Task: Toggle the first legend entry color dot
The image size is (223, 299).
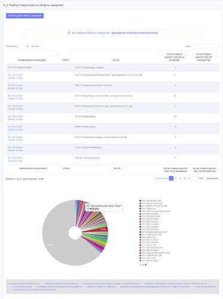Action: tap(140, 201)
